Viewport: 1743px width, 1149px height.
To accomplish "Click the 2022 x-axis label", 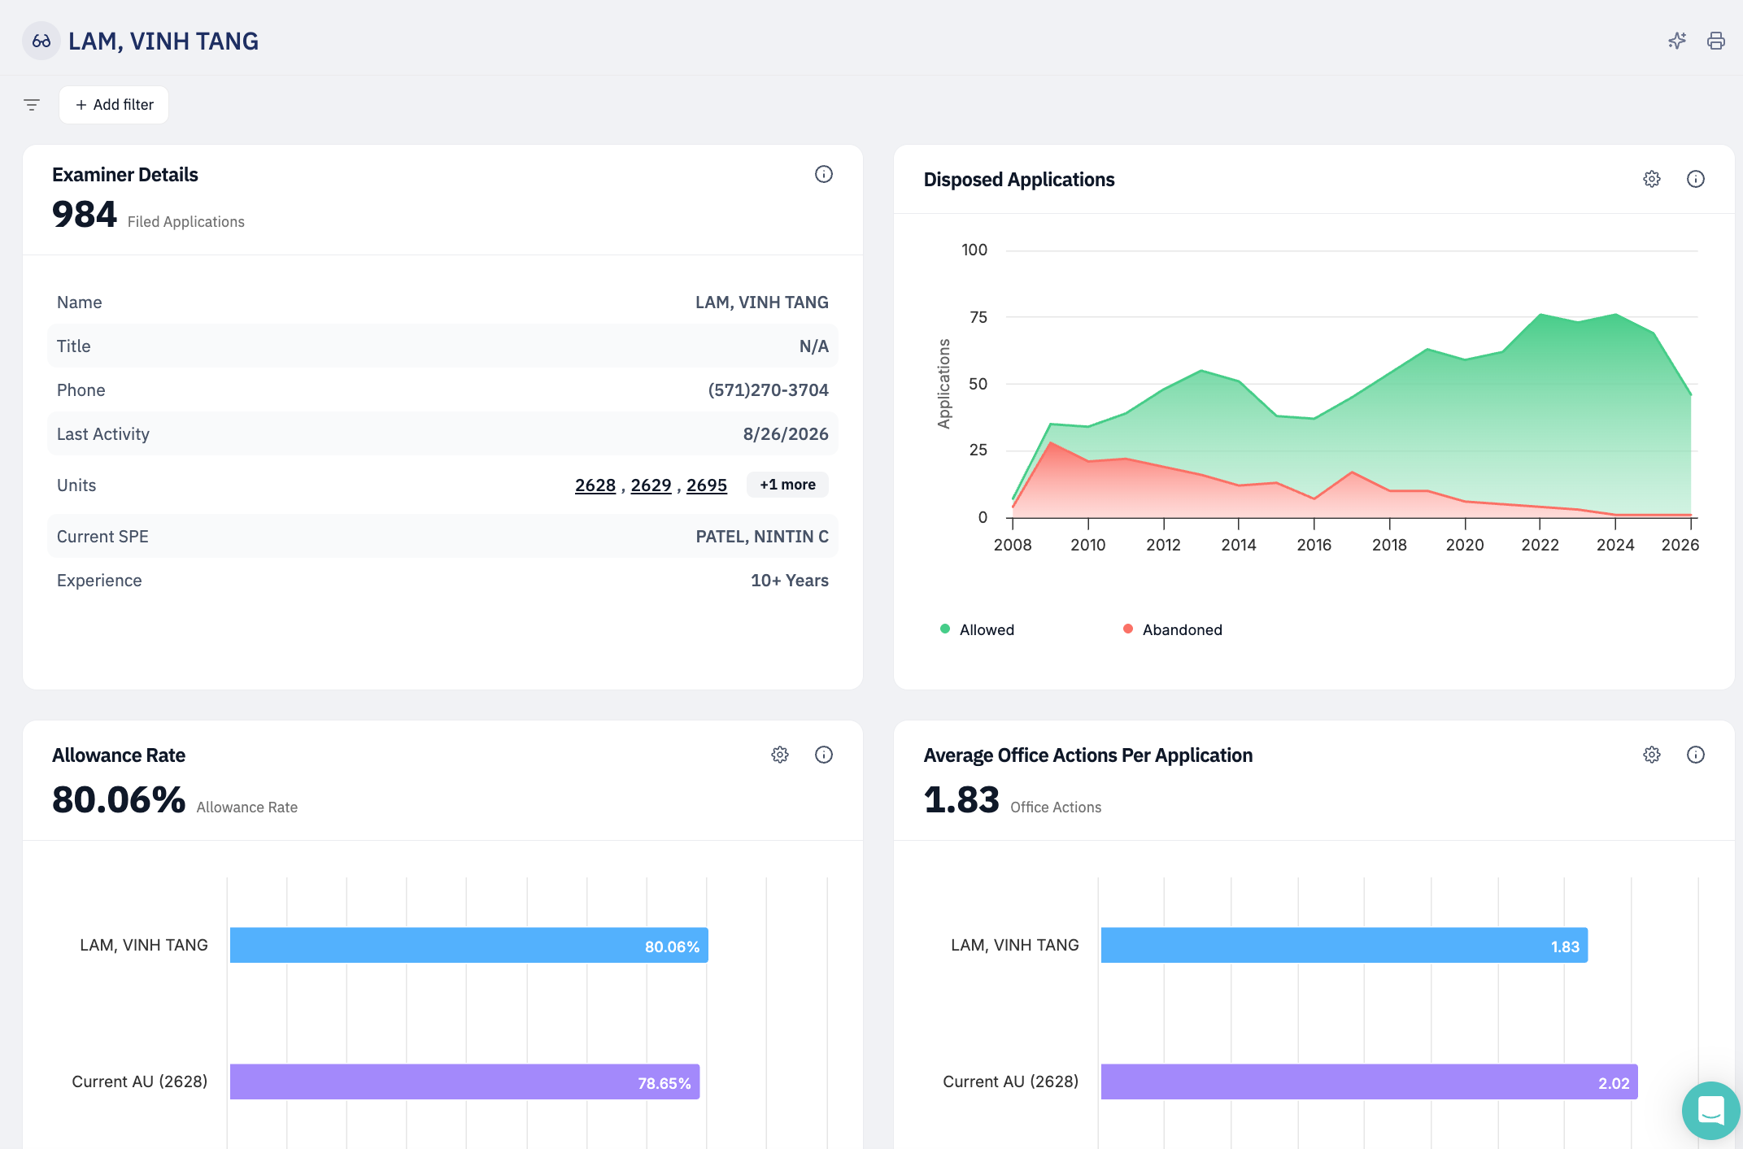I will pyautogui.click(x=1540, y=545).
